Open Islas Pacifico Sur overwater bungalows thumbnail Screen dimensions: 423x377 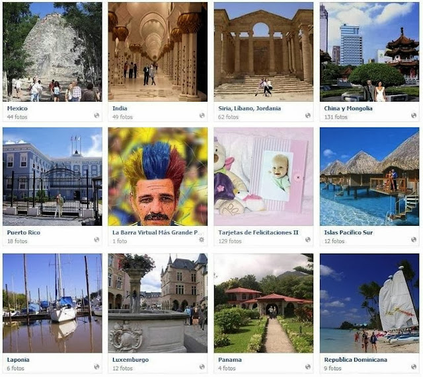[x=369, y=176]
